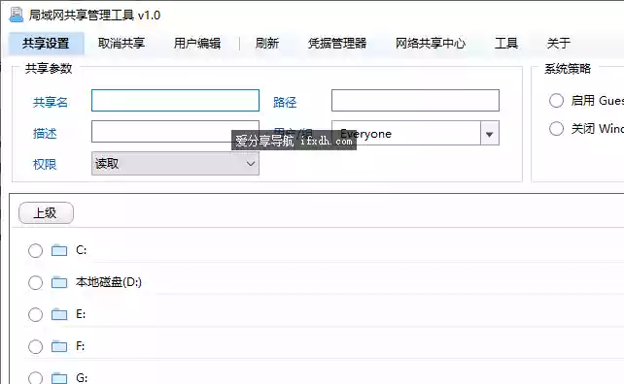Screen dimensions: 624x384
Task: Open the 取消共享 menu item
Action: click(x=121, y=43)
